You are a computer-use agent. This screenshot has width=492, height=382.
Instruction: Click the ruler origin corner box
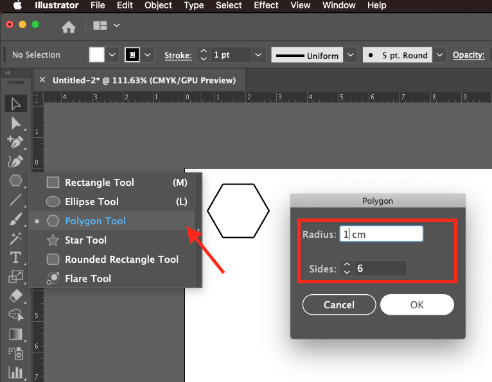coord(39,97)
